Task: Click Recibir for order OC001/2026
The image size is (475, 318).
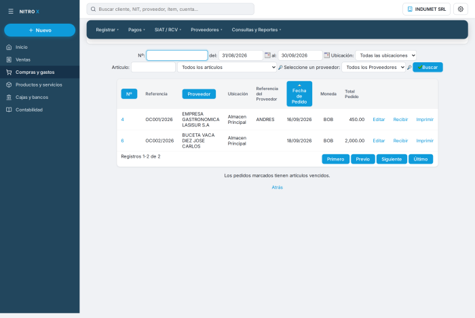Action: 400,120
